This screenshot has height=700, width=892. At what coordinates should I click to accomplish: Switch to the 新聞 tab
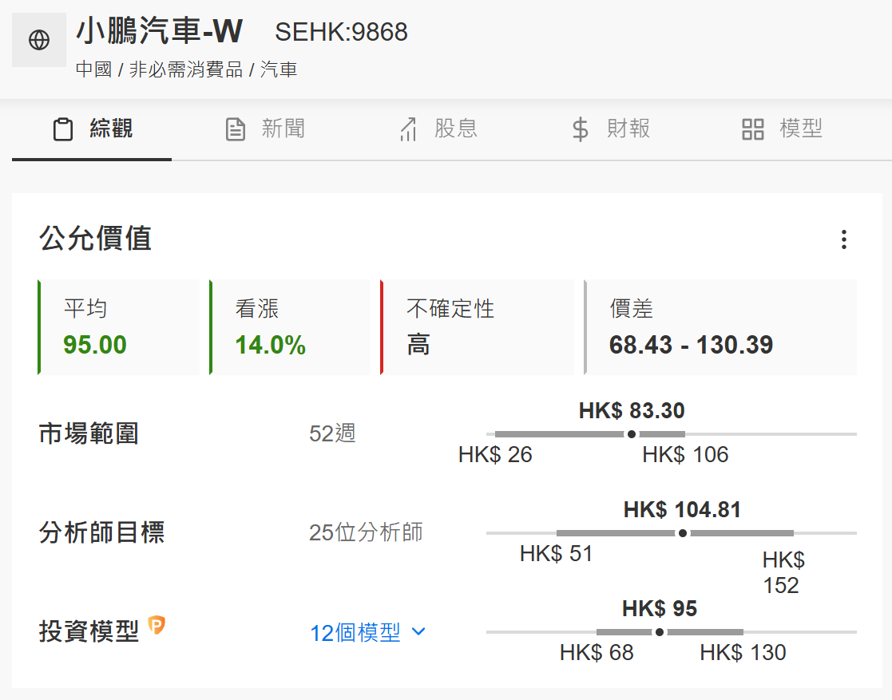(x=265, y=129)
